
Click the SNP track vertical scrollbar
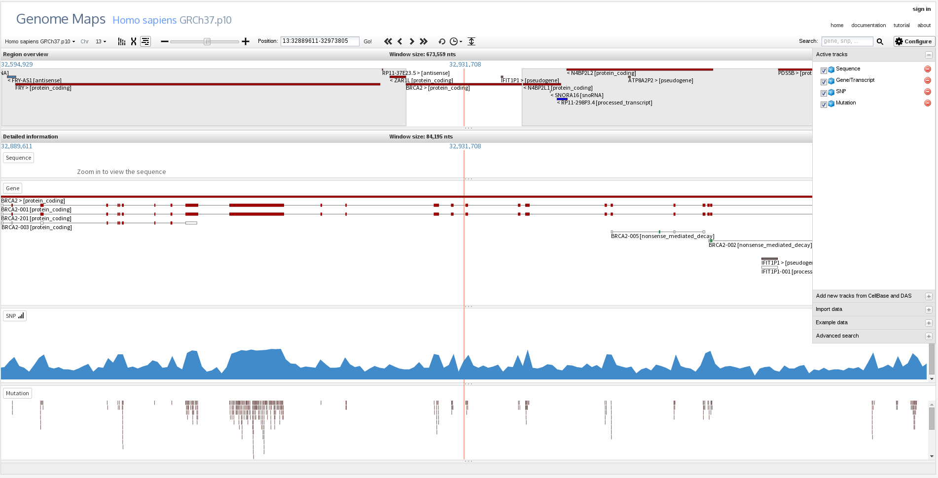tap(932, 359)
